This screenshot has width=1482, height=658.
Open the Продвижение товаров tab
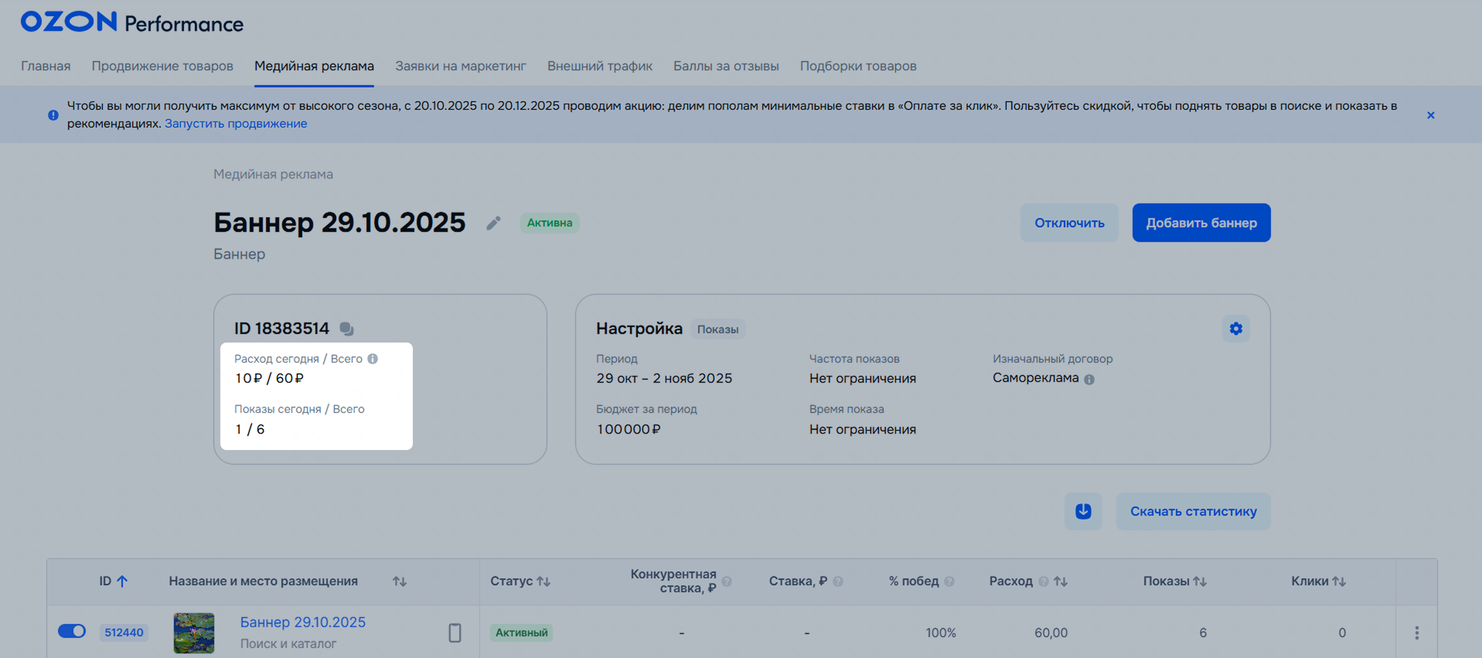coord(162,66)
